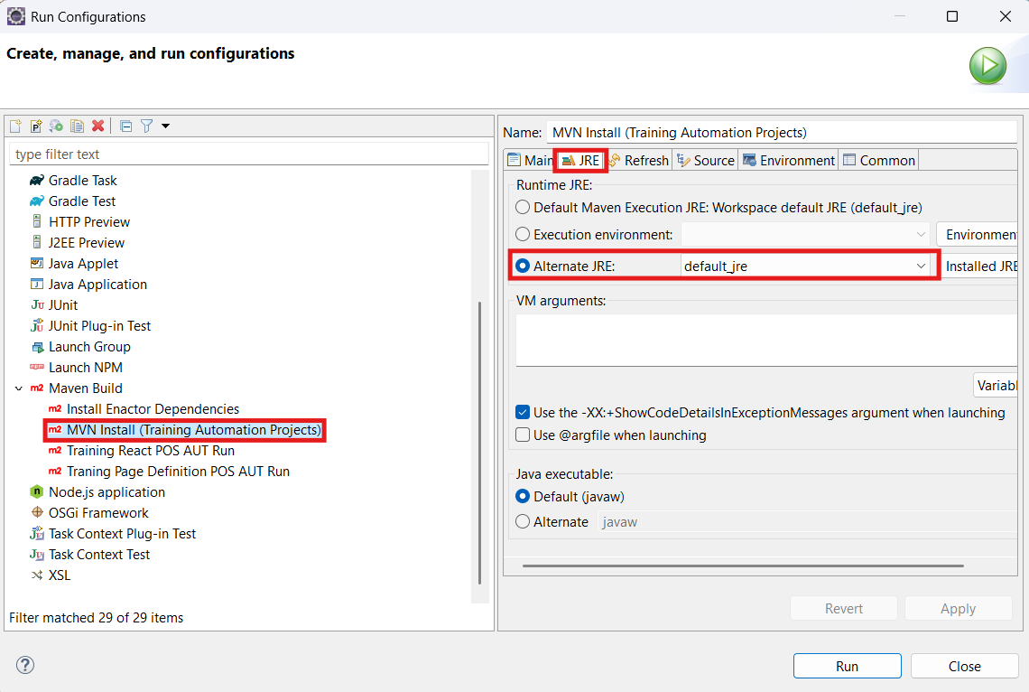Open the Alternate JRE default_jre dropdown
This screenshot has height=692, width=1029.
805,266
